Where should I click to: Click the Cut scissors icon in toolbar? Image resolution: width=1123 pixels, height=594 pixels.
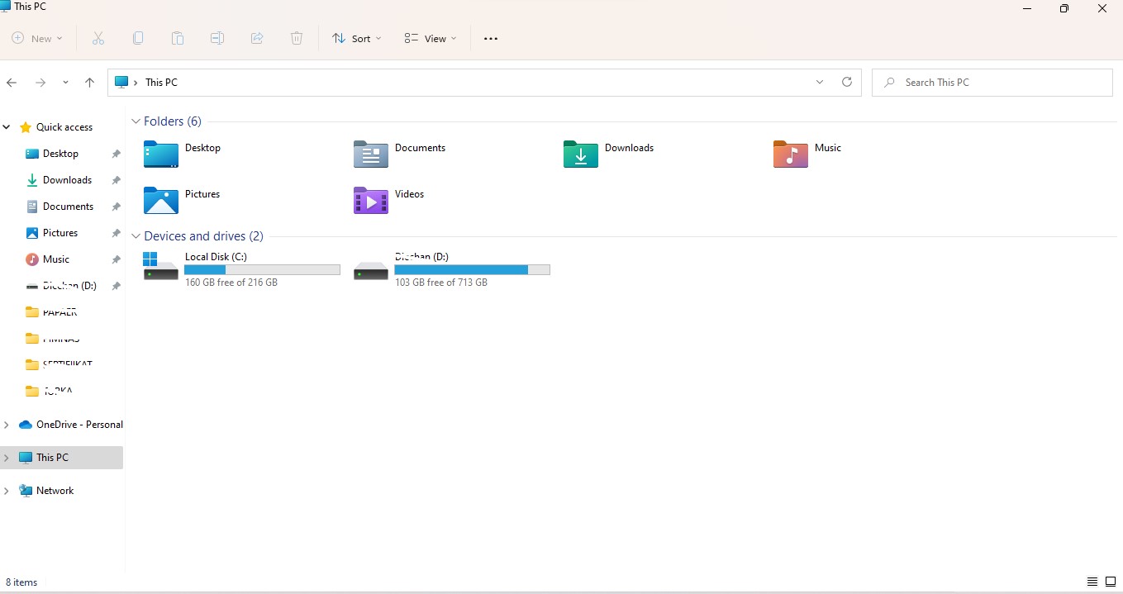coord(98,38)
